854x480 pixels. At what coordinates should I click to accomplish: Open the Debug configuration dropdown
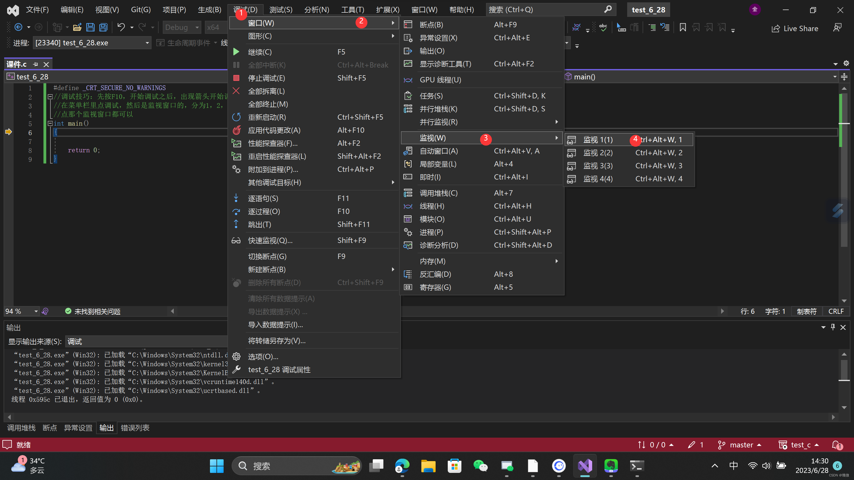coord(182,28)
